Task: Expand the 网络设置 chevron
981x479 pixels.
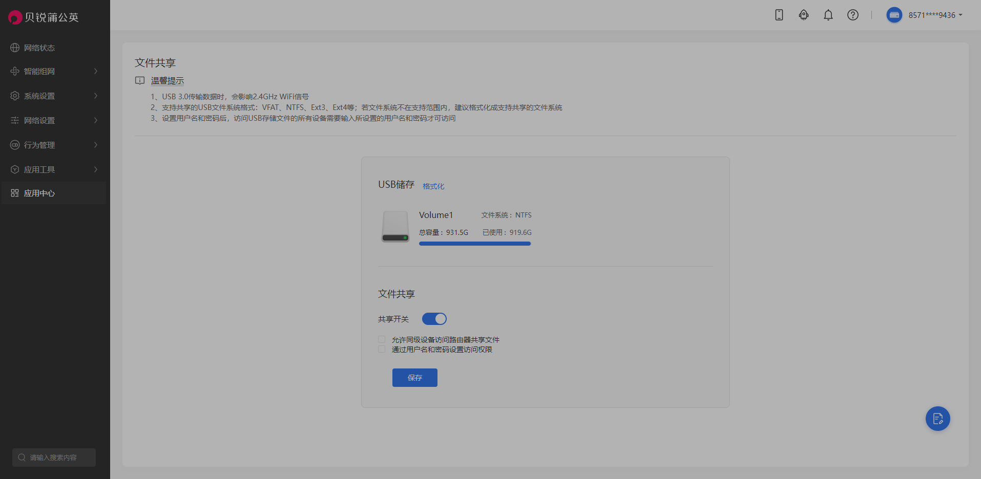Action: [95, 120]
